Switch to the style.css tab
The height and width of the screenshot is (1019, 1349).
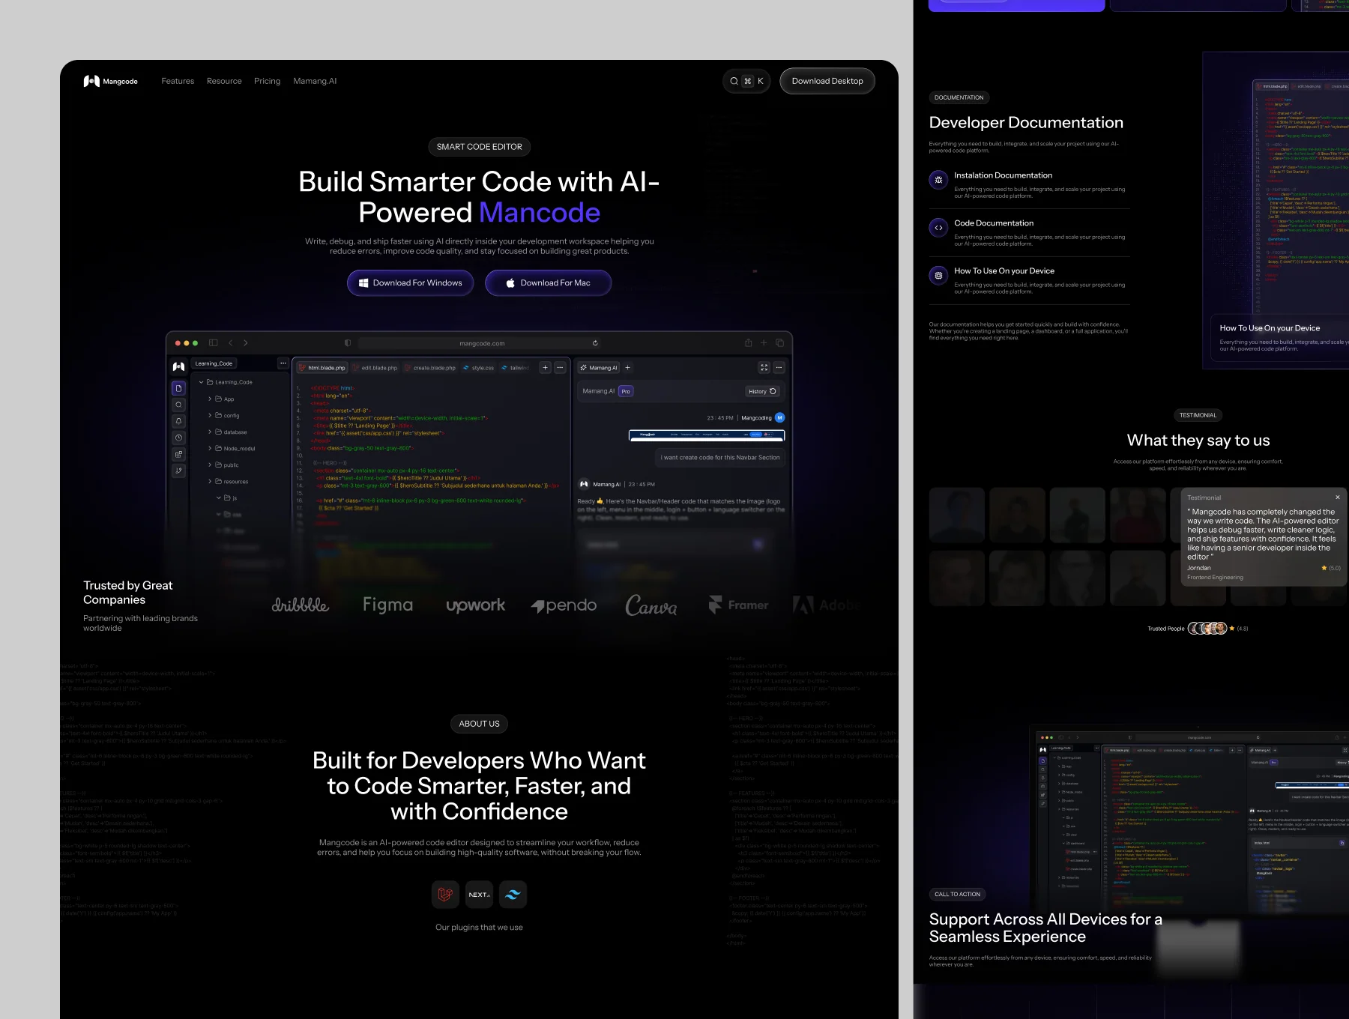(x=478, y=368)
